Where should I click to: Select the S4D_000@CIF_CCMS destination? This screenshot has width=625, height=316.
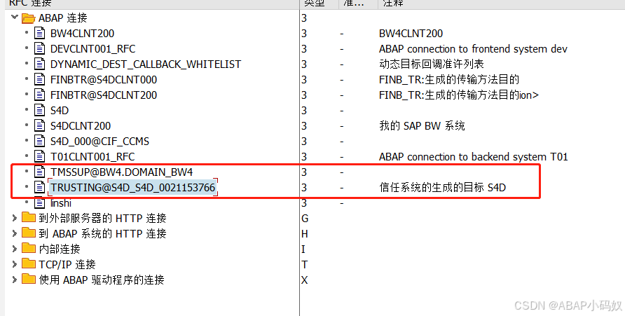pyautogui.click(x=99, y=142)
